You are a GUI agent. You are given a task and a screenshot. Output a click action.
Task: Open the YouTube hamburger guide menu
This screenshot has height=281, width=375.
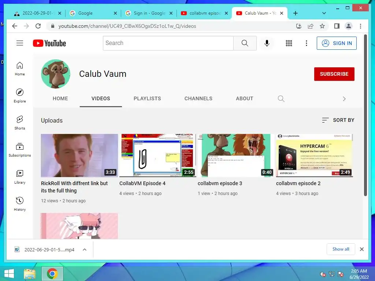(x=20, y=43)
